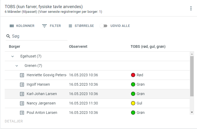
Task: Click record icon beside Ingolf Hansen
Action: [22, 84]
